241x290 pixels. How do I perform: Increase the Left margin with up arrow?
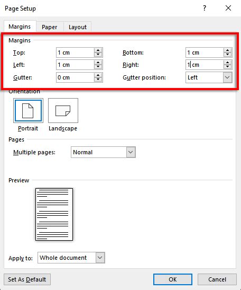tap(98, 63)
